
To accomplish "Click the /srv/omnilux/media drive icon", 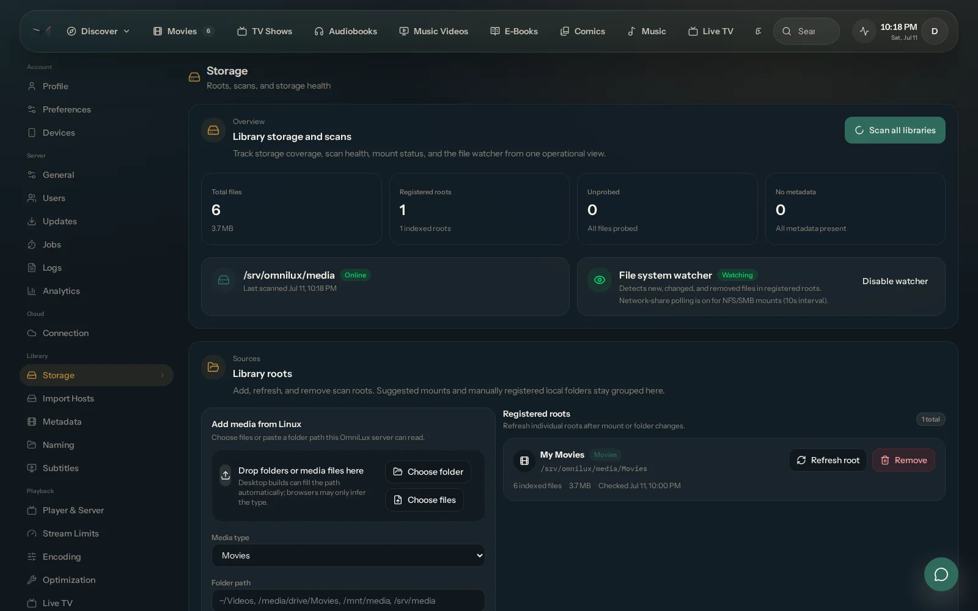I will click(224, 280).
